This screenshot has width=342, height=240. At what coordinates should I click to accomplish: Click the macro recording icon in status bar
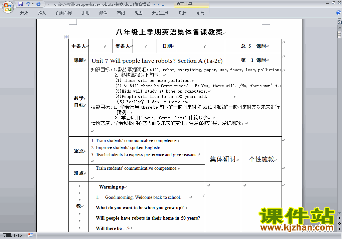point(30,235)
